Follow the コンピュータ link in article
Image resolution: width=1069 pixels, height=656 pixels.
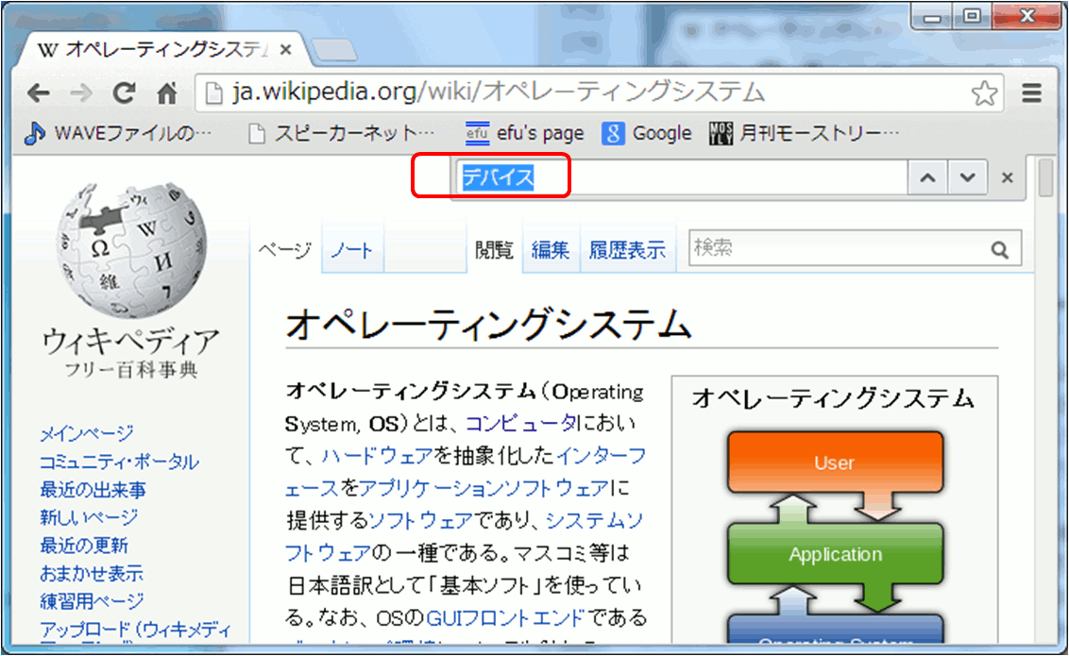pyautogui.click(x=520, y=423)
